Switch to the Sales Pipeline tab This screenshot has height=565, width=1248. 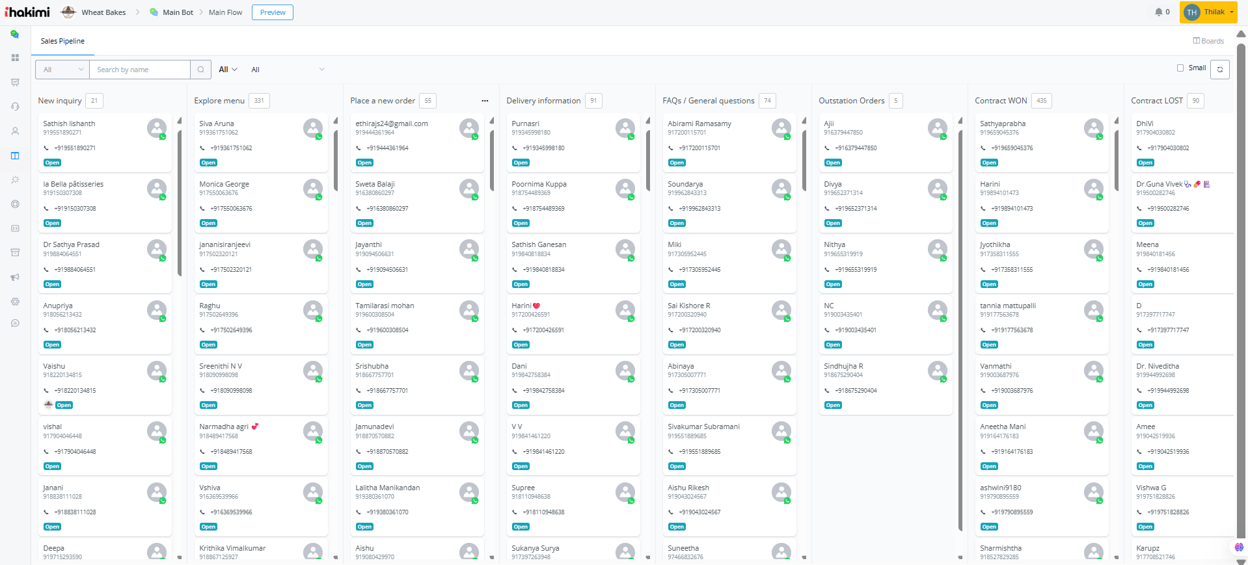[62, 41]
